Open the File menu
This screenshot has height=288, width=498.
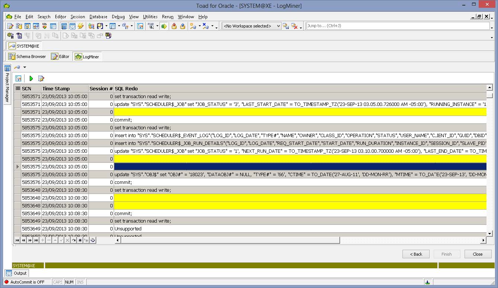coord(17,17)
